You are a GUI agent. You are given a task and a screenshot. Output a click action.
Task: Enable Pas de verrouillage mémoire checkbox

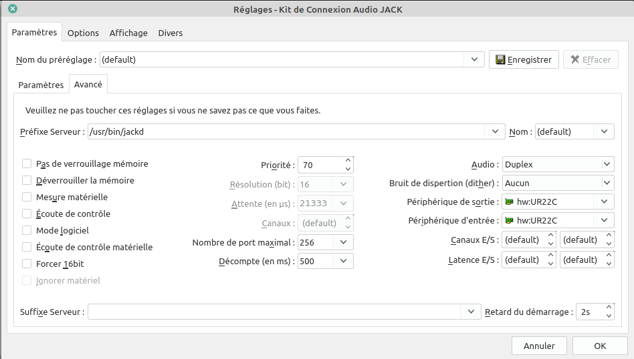click(27, 163)
